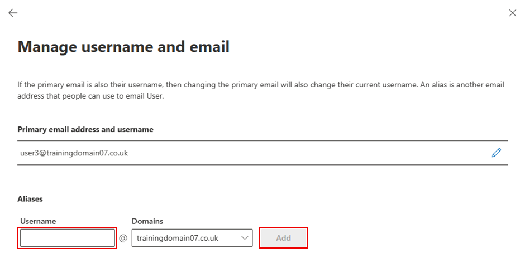Click the Primary email address and username label
The image size is (525, 253).
click(85, 129)
